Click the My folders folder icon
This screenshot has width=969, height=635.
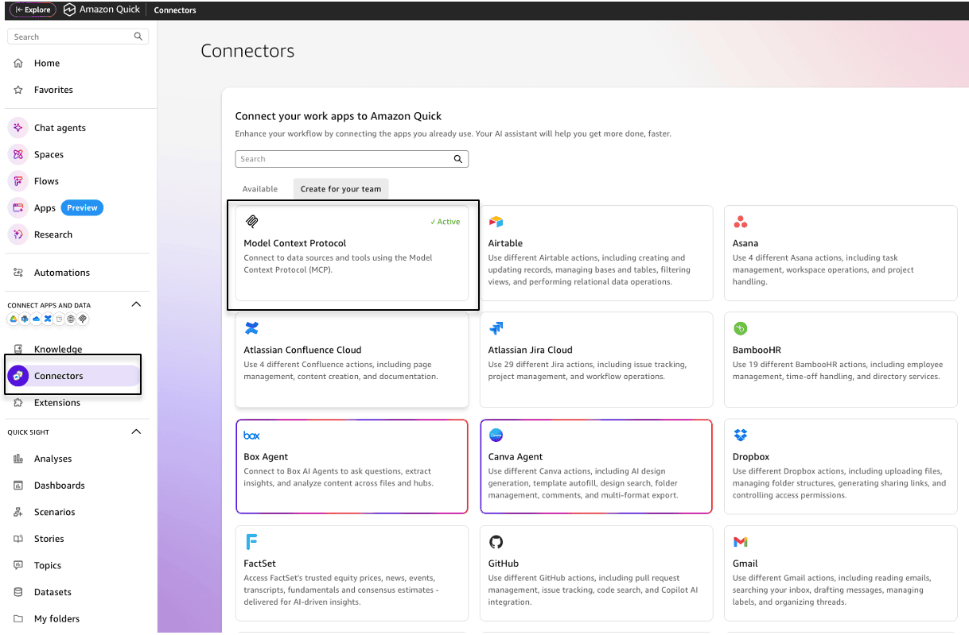[18, 619]
